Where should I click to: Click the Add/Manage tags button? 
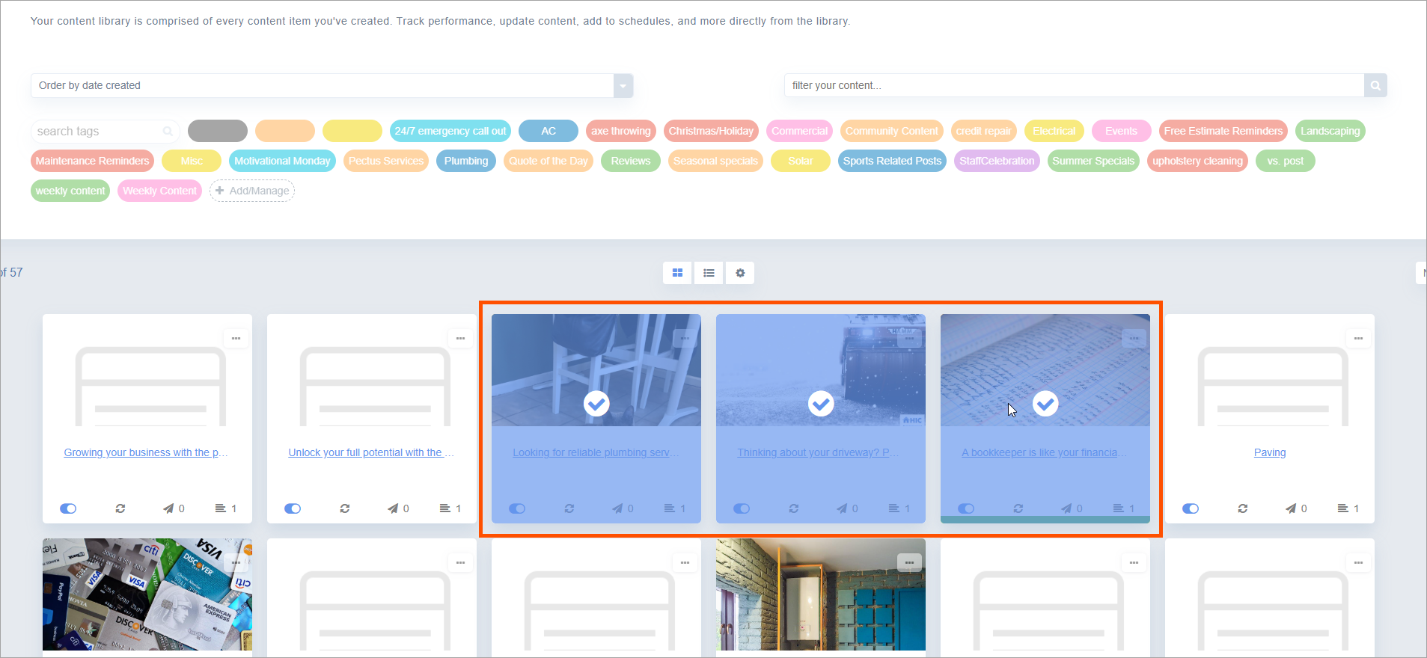252,191
